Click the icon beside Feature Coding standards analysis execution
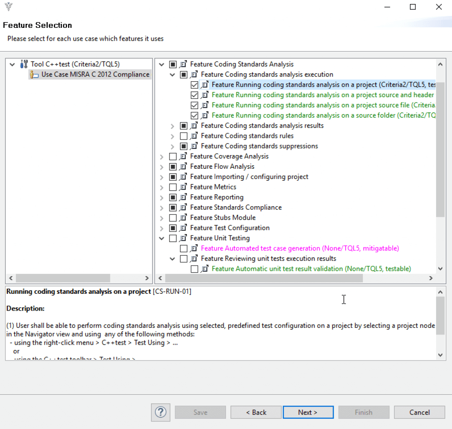Screen dimensions: 452x429 (x=194, y=74)
